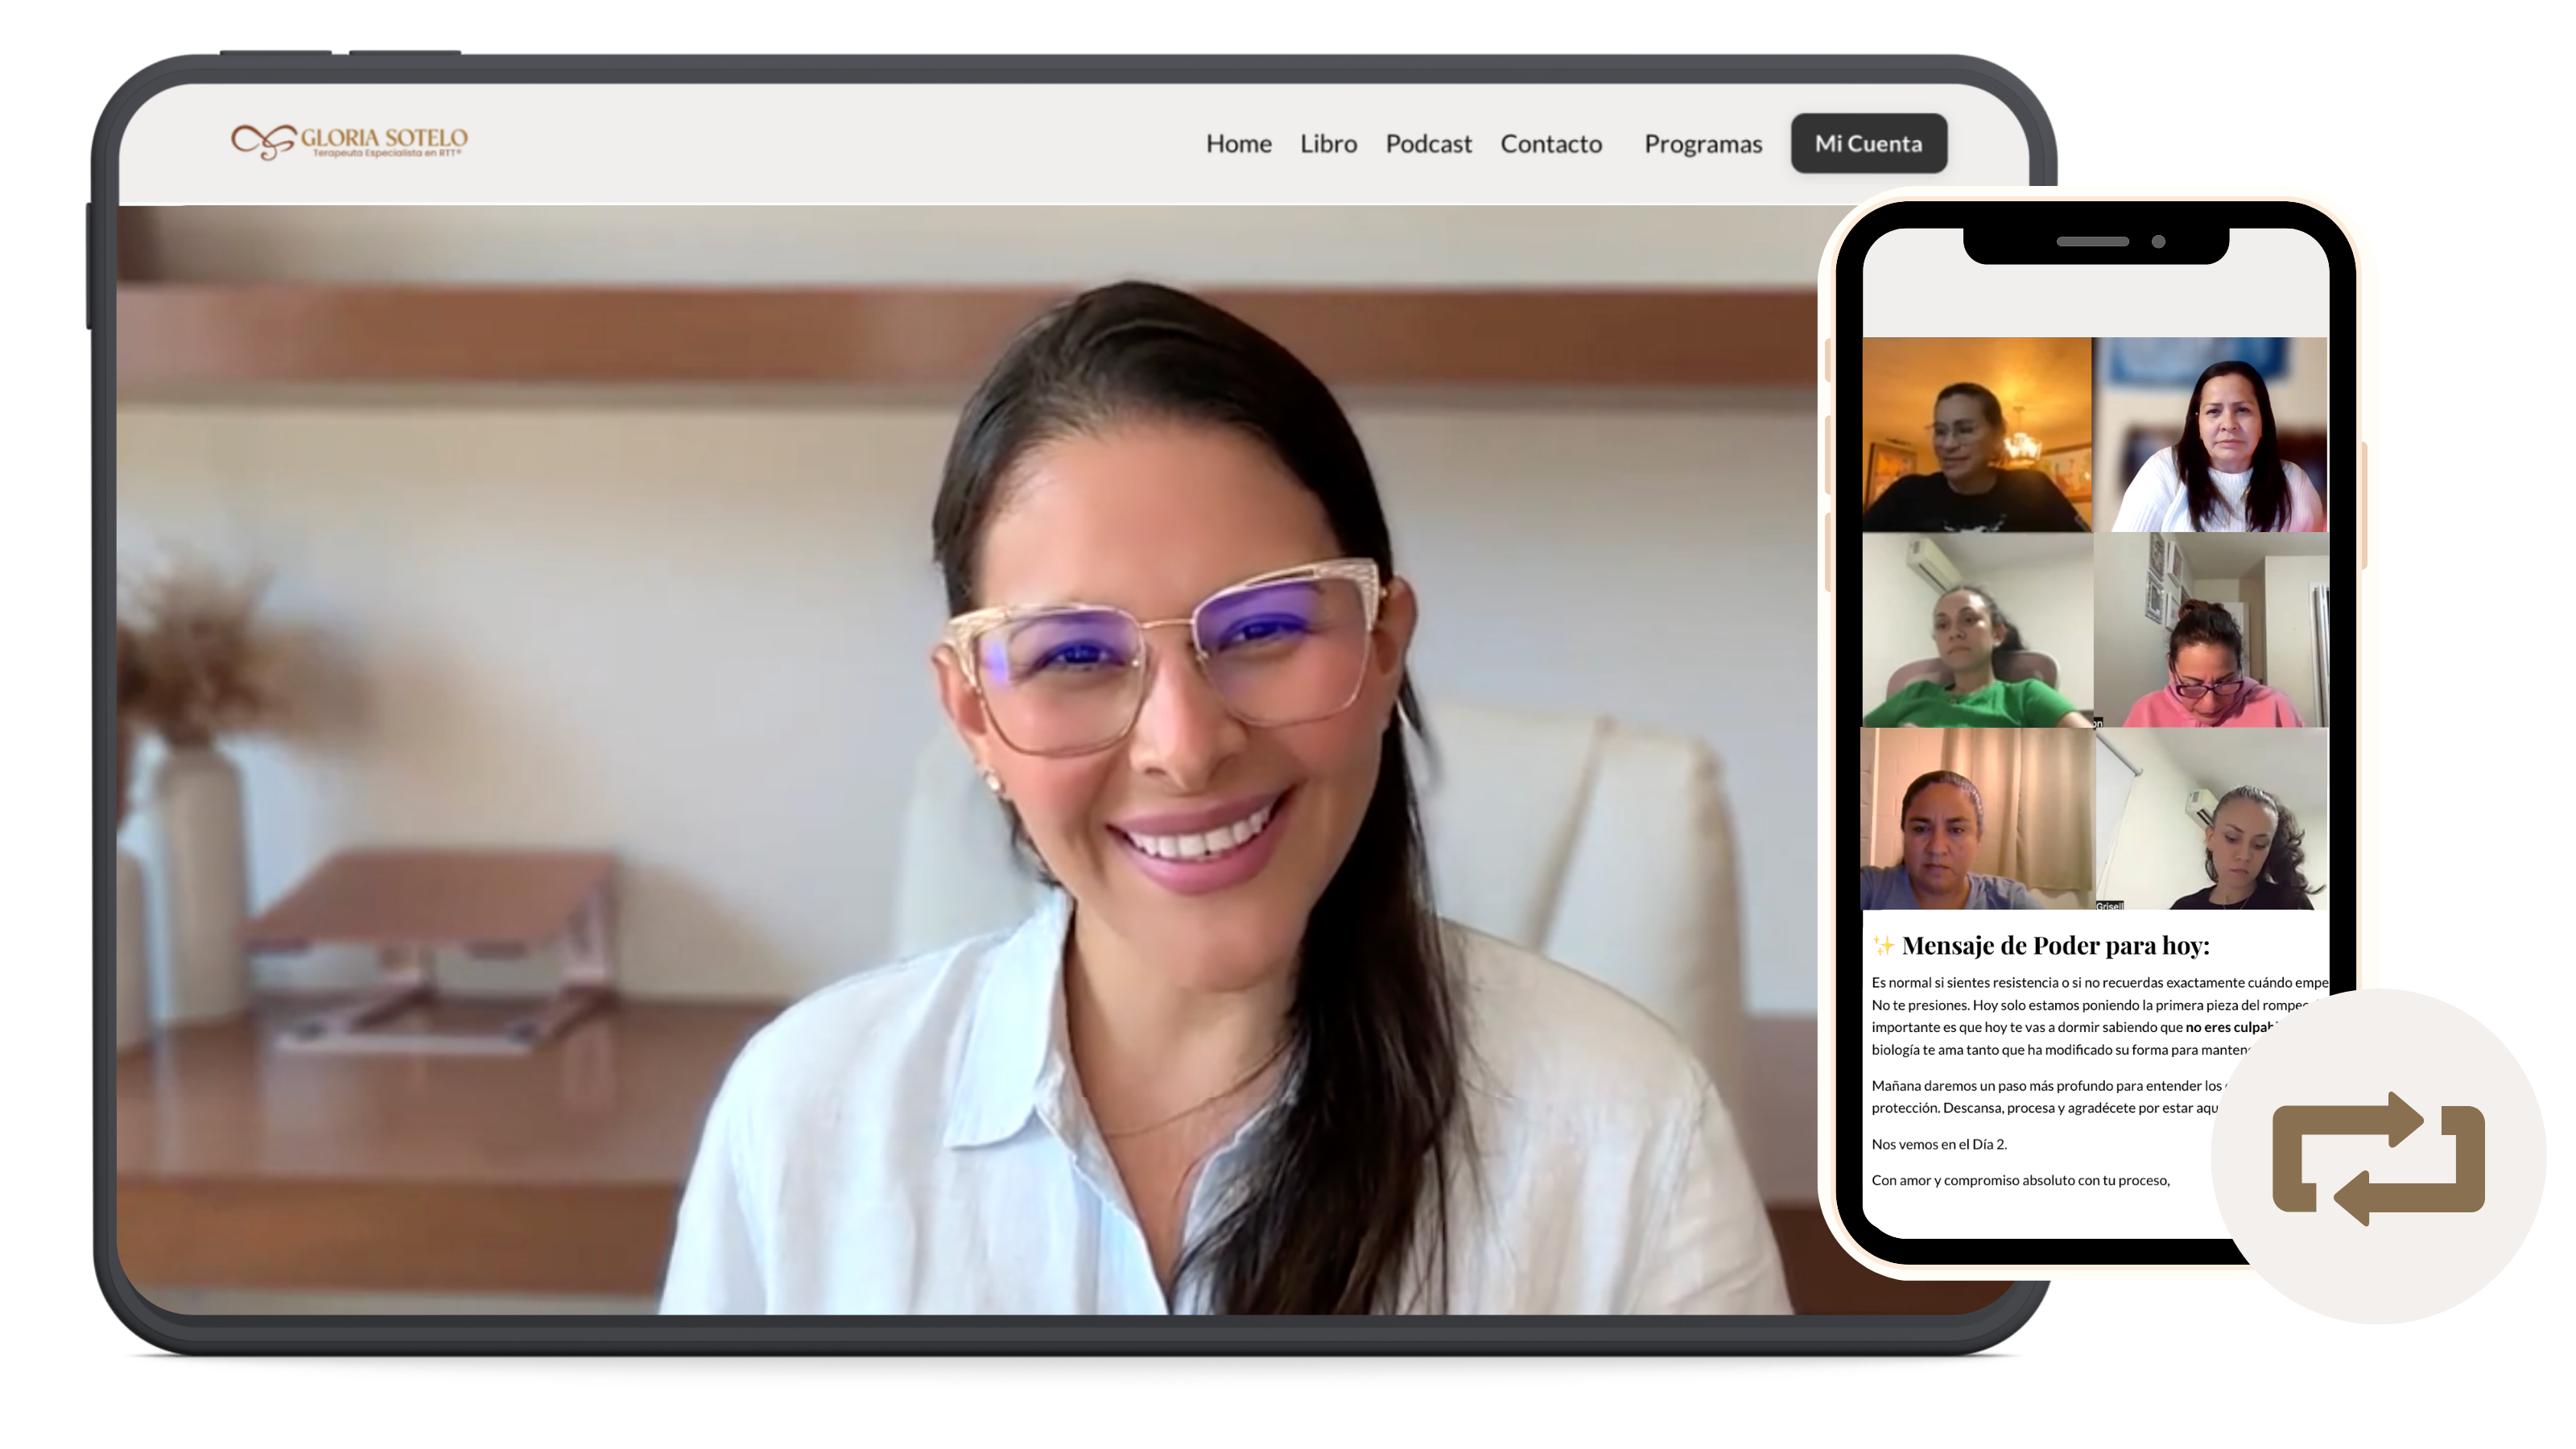Viewport: 2576px width, 1449px height.
Task: Select the tile labeled Grisell
Action: pos(2212,820)
